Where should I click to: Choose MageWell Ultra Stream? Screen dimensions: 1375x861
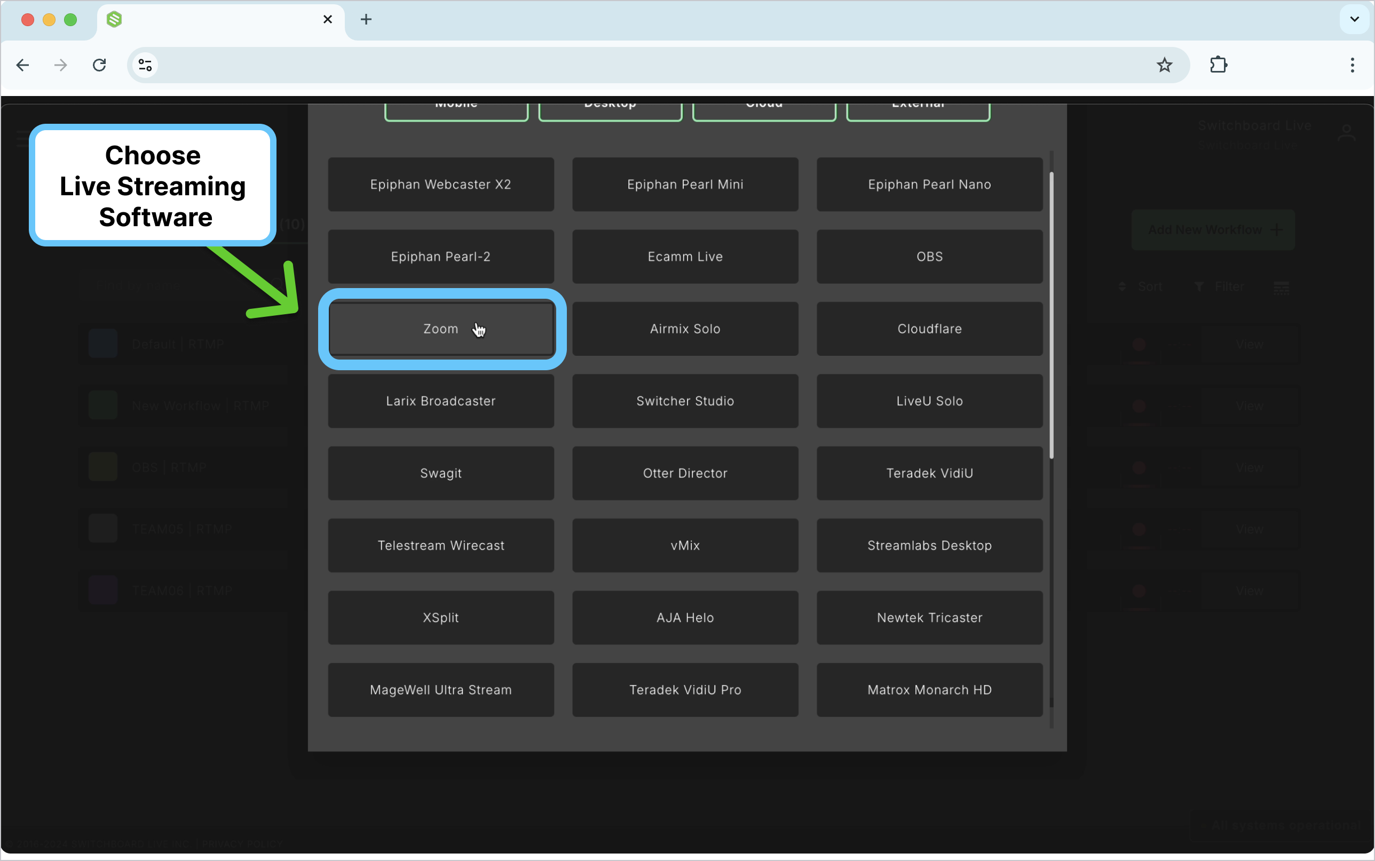click(x=441, y=691)
